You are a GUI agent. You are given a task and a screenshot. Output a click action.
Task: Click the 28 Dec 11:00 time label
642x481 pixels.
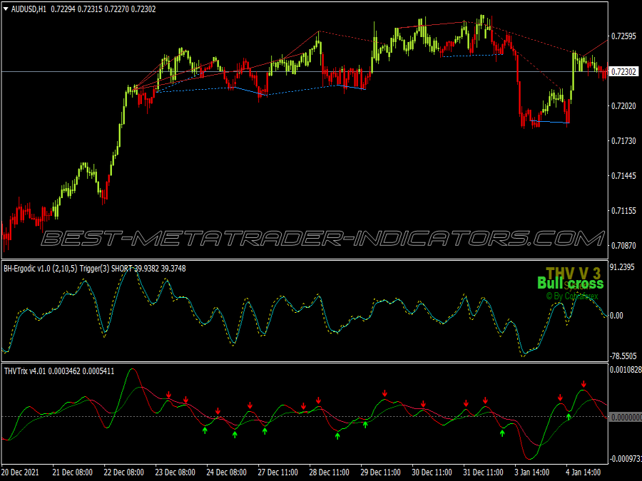tap(329, 472)
